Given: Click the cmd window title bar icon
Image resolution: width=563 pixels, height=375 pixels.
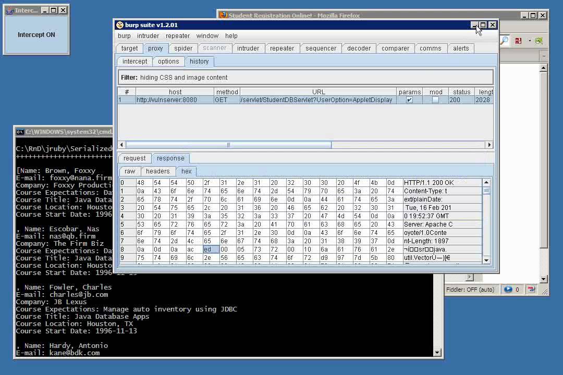Looking at the screenshot, I should coord(20,132).
